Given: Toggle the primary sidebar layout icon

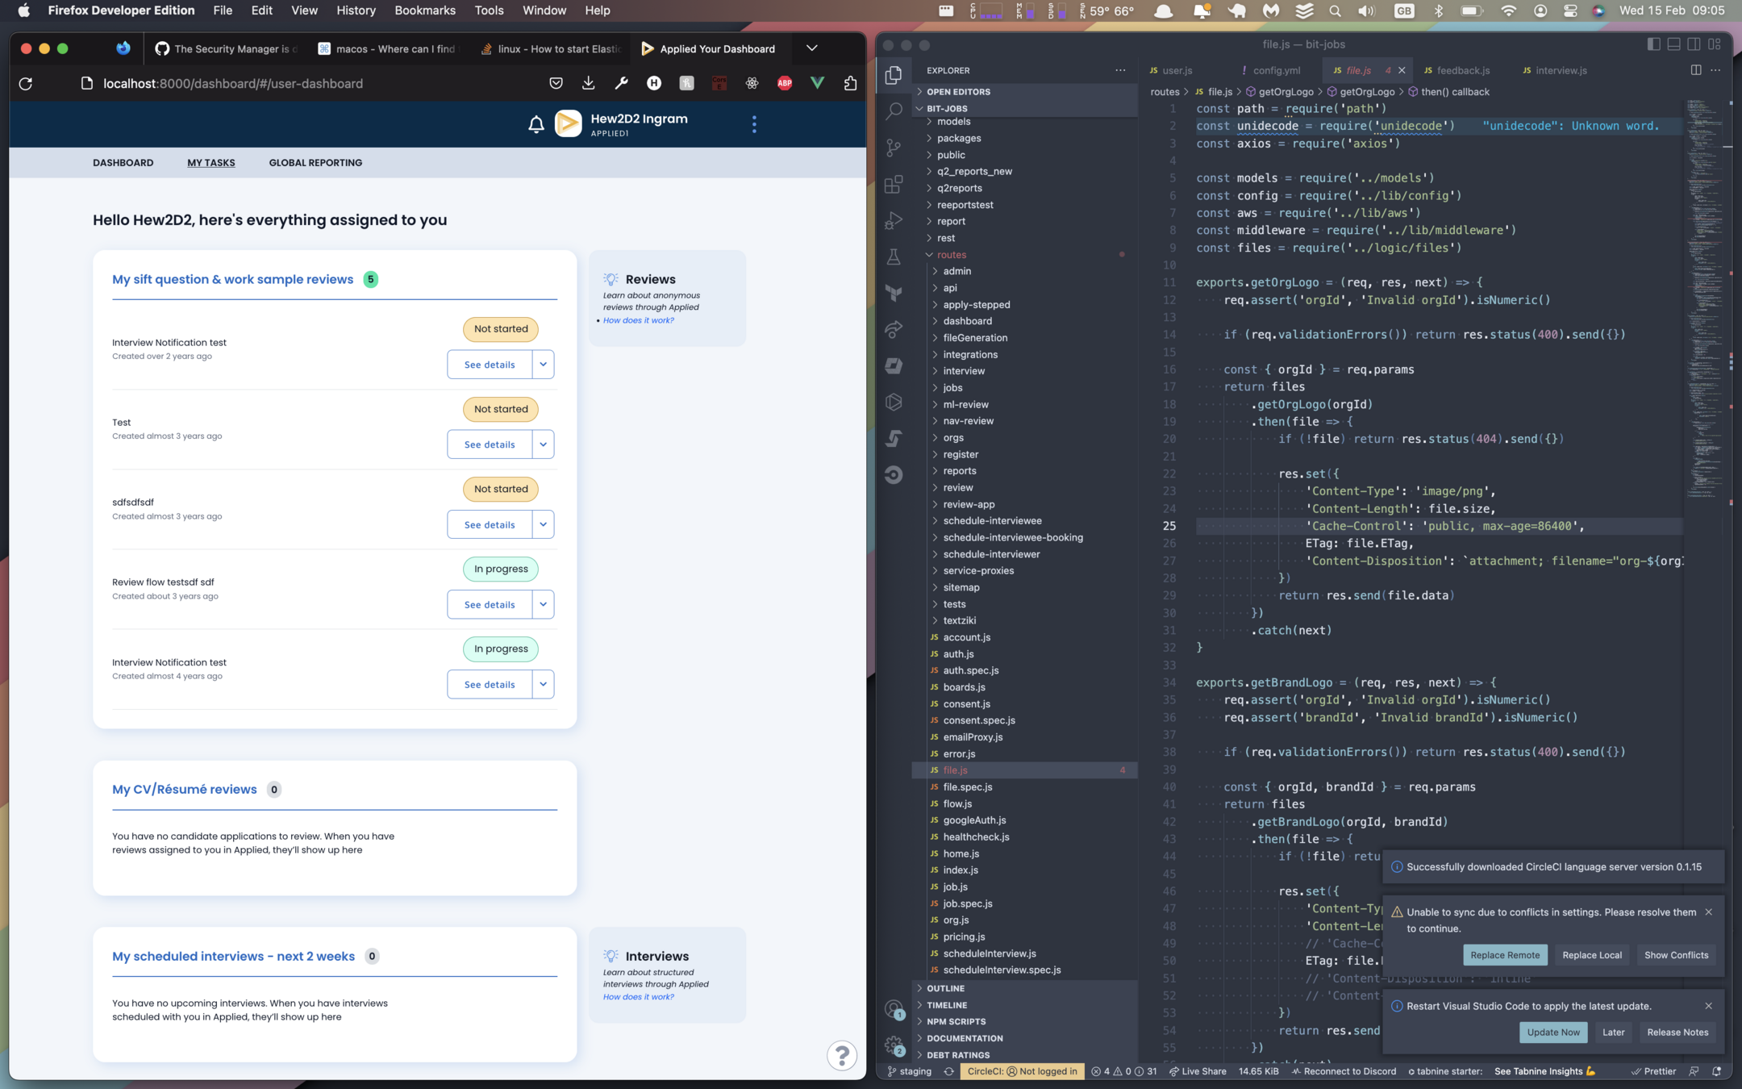Looking at the screenshot, I should 1653,44.
